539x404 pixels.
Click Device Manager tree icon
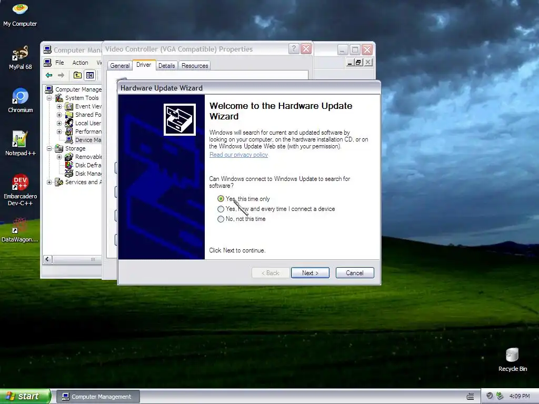coord(69,140)
